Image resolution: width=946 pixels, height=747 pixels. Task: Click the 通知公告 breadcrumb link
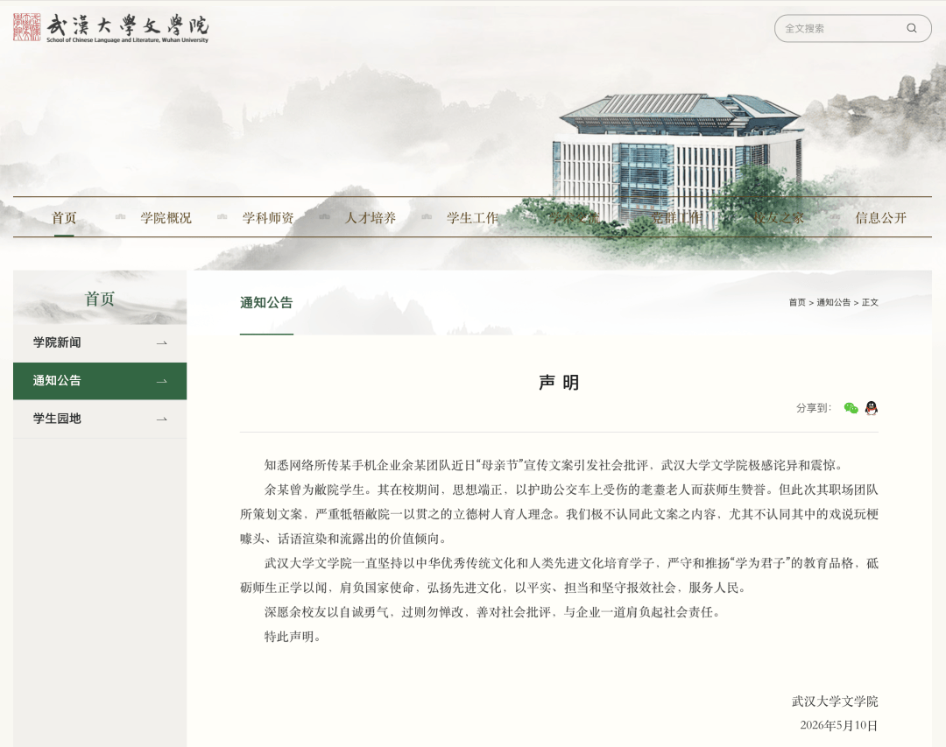(x=833, y=302)
